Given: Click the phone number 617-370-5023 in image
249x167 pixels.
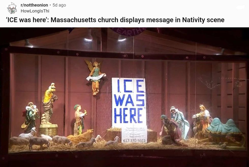Looking at the screenshot, I should (134, 141).
